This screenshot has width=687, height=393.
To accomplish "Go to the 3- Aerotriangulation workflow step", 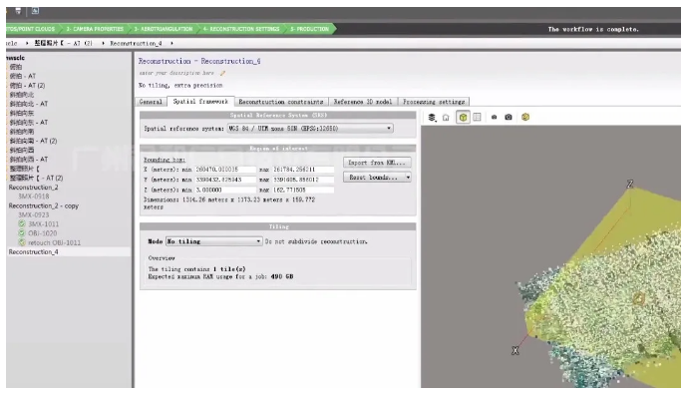I will tap(163, 29).
